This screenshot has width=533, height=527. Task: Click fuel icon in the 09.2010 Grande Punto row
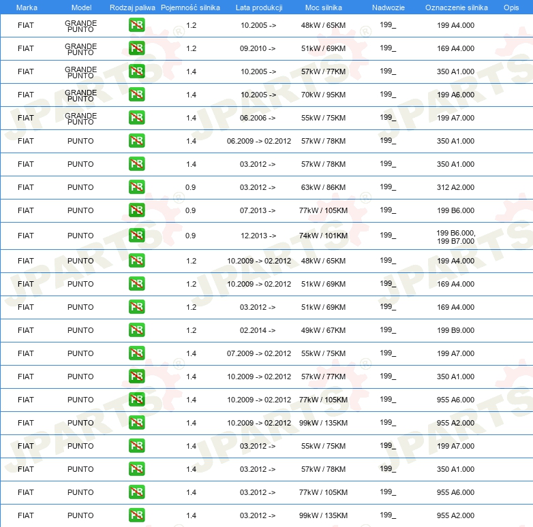136,48
